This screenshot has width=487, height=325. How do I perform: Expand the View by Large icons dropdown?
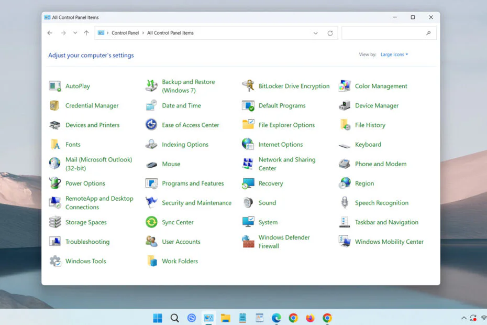[x=394, y=55]
